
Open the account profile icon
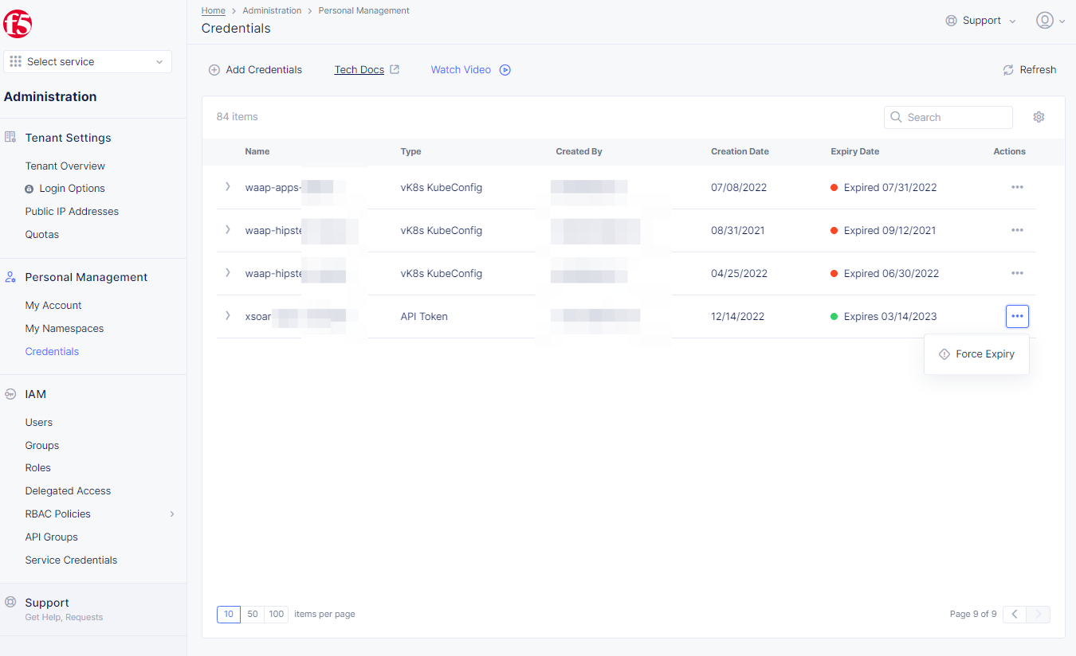click(1045, 20)
